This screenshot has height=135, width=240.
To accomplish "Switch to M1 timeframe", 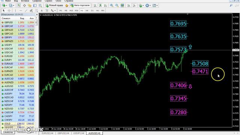I will click(61, 10).
